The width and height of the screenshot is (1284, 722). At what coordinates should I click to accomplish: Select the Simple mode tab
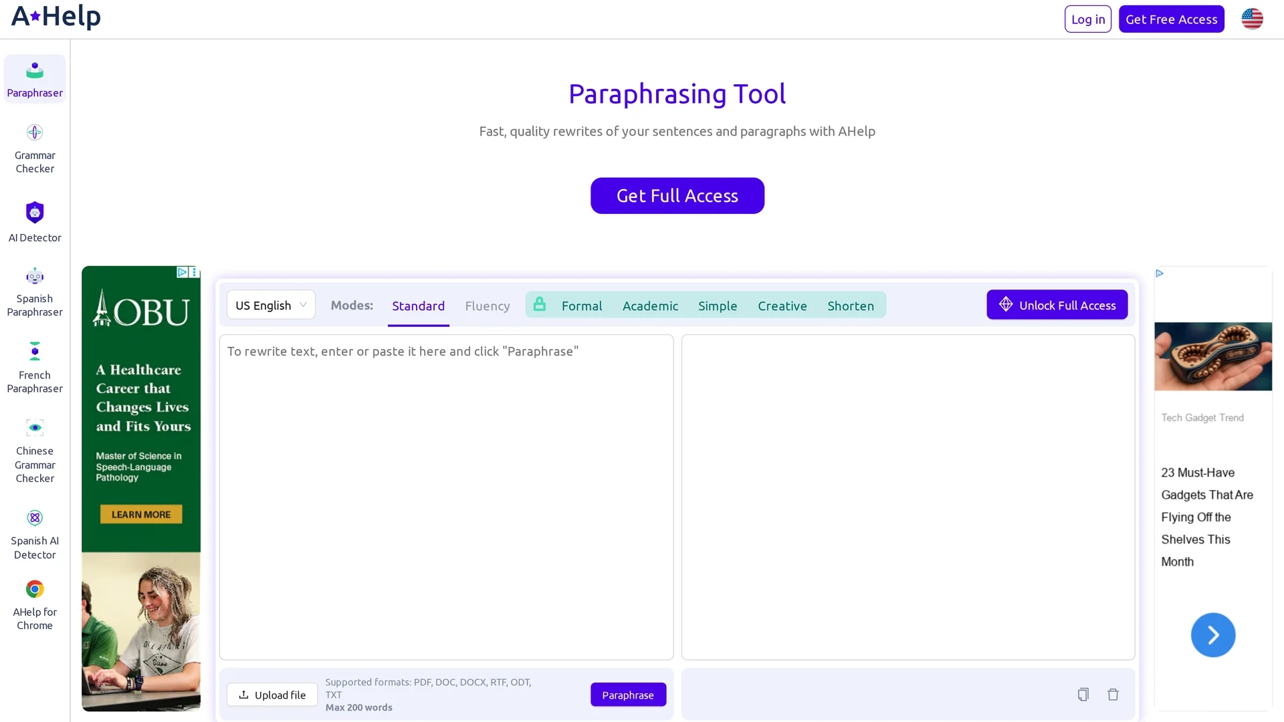(718, 306)
